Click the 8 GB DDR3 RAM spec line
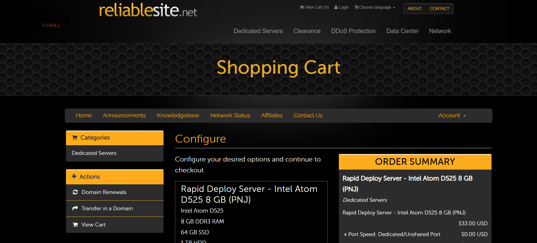 point(202,222)
